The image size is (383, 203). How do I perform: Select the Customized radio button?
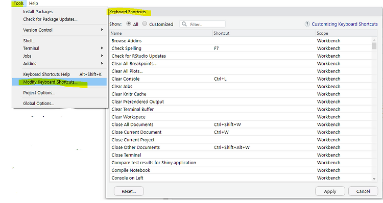click(145, 23)
